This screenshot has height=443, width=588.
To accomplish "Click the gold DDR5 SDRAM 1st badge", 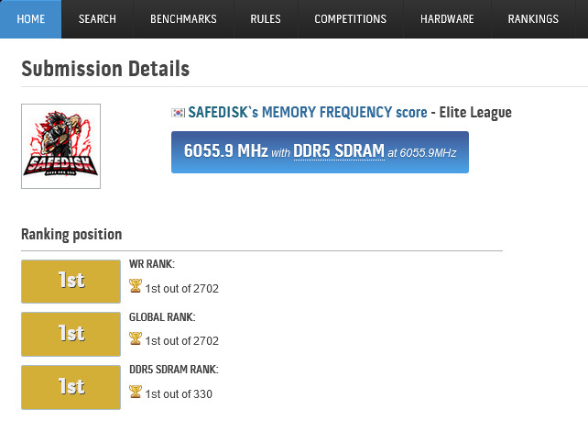I will (x=71, y=387).
